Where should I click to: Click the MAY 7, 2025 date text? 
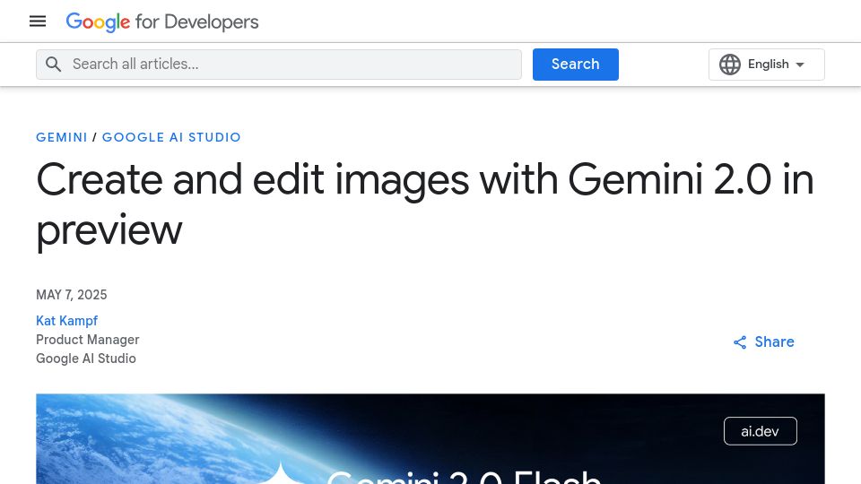72,295
